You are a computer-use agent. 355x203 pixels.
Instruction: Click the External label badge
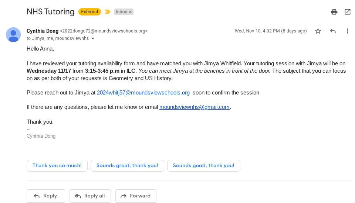89,12
